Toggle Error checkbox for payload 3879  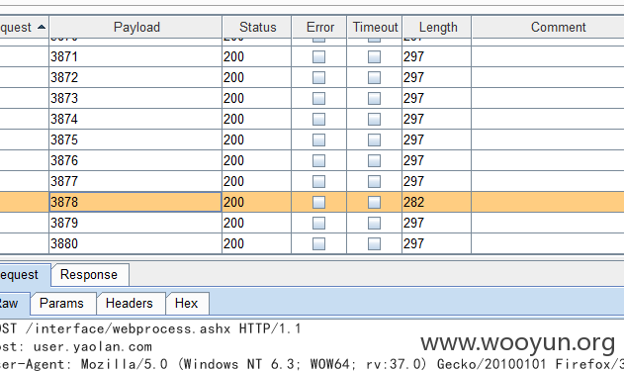[x=318, y=223]
